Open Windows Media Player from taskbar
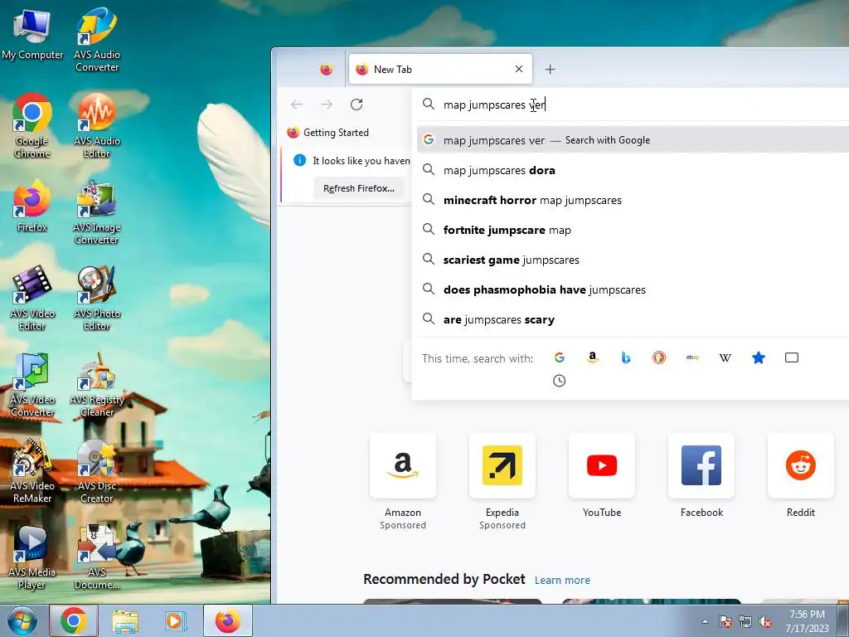 [x=175, y=620]
